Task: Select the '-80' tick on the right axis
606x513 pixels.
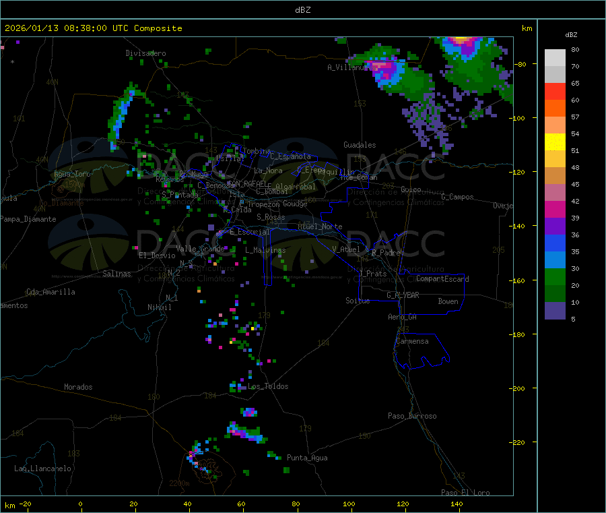Action: 520,64
